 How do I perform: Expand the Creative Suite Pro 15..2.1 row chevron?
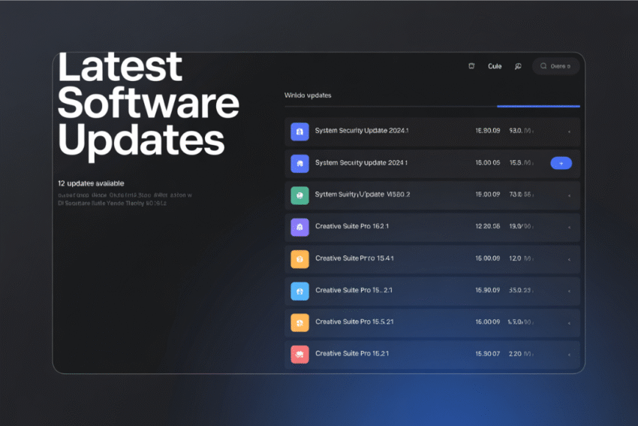point(569,292)
